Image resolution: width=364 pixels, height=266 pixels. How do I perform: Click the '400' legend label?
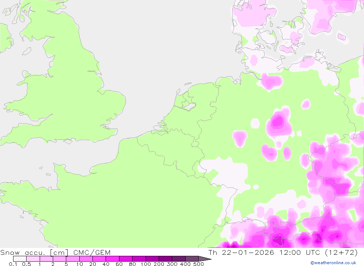[x=186, y=264]
